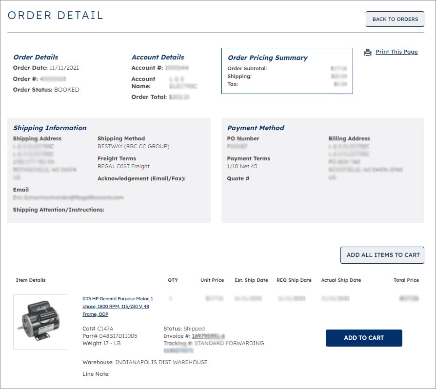The width and height of the screenshot is (436, 389).
Task: Click the Back to Orders button
Action: click(x=395, y=19)
